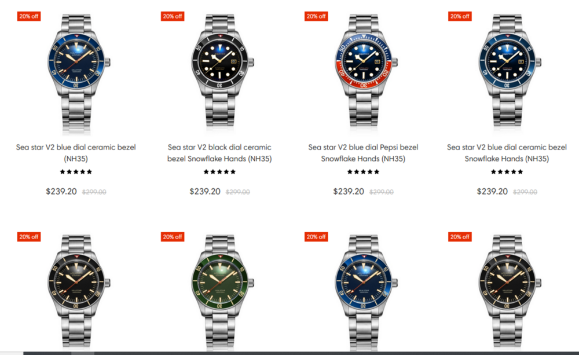This screenshot has width=579, height=355.
Task: Click 'Sea star V2 black dial ceramic bezel Snowflake Hands' title
Action: coord(219,153)
